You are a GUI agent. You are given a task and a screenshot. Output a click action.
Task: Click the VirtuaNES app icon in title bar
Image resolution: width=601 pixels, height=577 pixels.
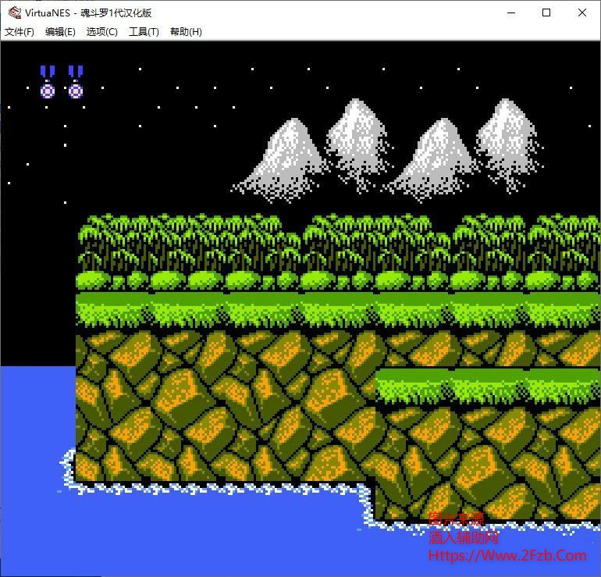coord(13,12)
